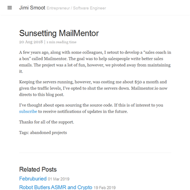This screenshot has width=190, height=190.
Task: Click the 01 Mar 2019 date
Action: [59, 179]
